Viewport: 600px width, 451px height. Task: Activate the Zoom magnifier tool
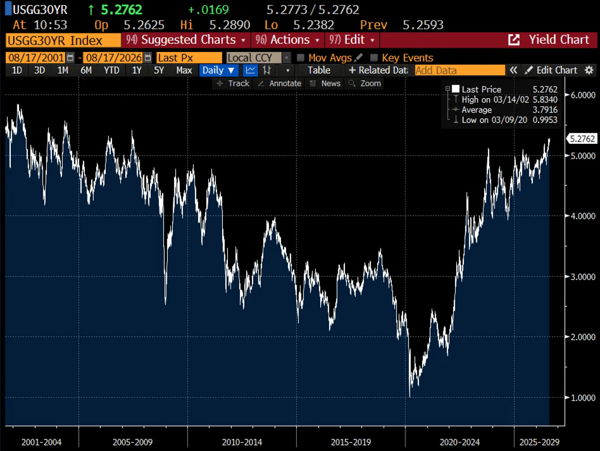tap(365, 83)
